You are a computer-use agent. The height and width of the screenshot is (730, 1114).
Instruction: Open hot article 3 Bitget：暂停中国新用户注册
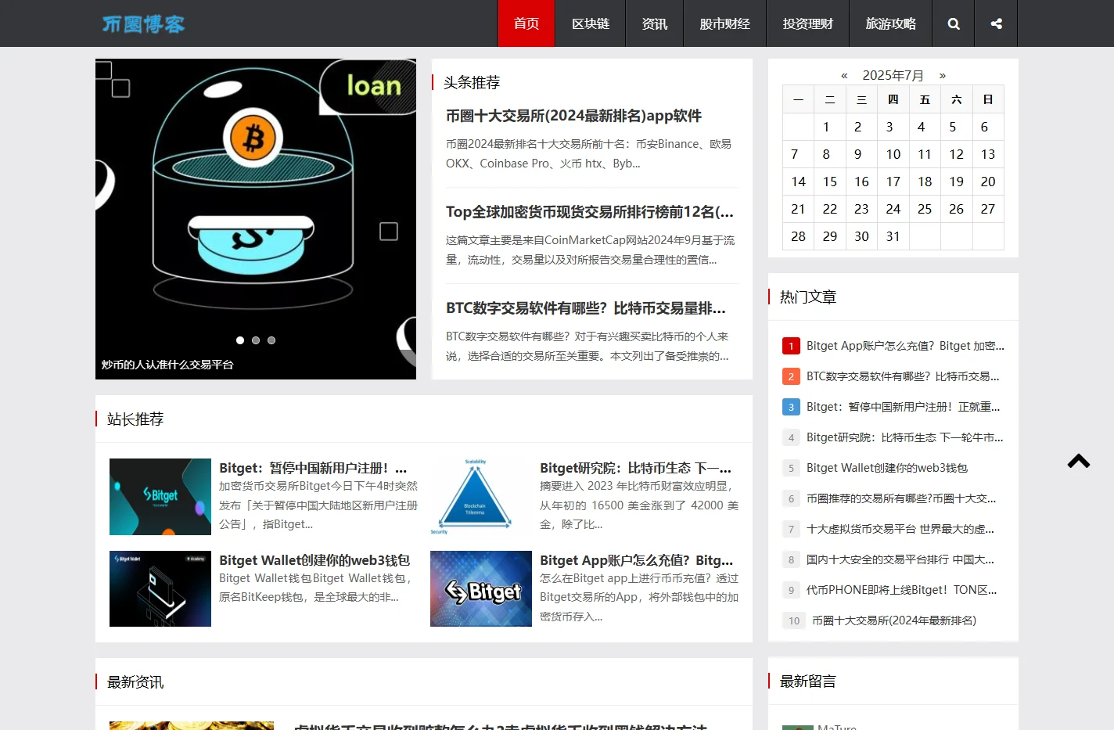(903, 407)
